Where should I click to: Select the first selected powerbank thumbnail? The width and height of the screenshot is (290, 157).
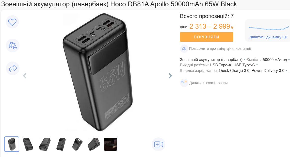coord(12,144)
